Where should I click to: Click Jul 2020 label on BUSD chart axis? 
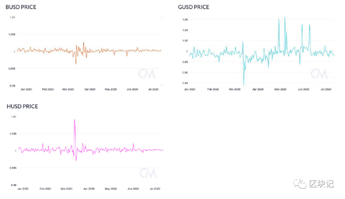pos(154,89)
